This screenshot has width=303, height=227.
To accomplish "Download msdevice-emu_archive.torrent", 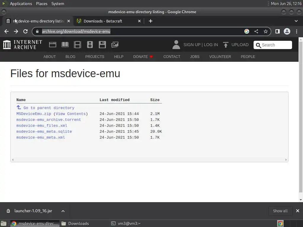I will [49, 120].
